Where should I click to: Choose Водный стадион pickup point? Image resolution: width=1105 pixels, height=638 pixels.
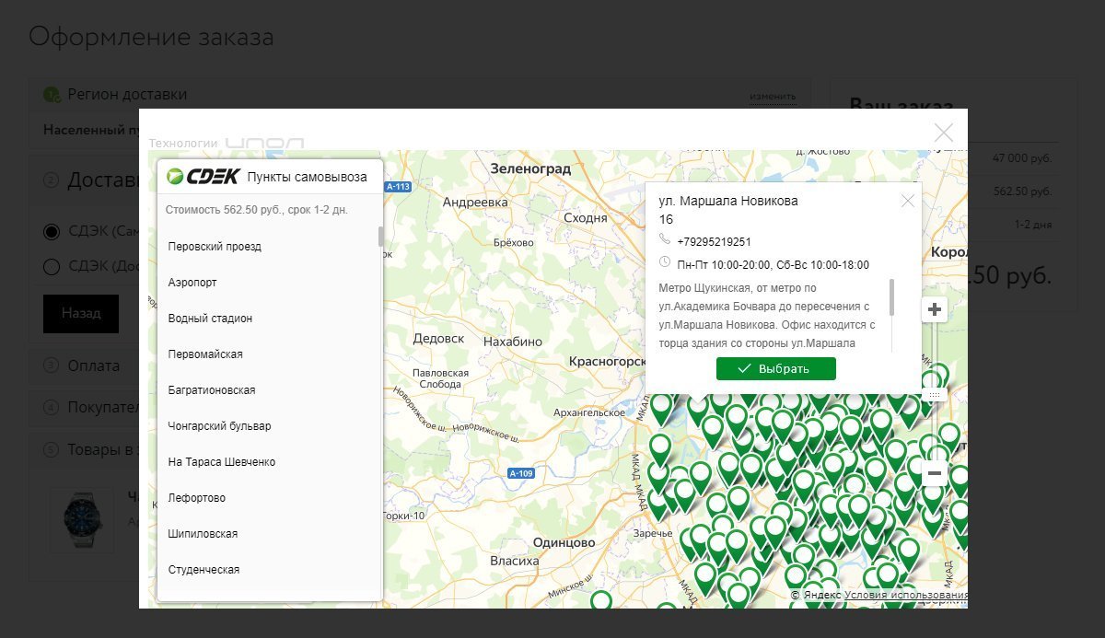(x=210, y=319)
